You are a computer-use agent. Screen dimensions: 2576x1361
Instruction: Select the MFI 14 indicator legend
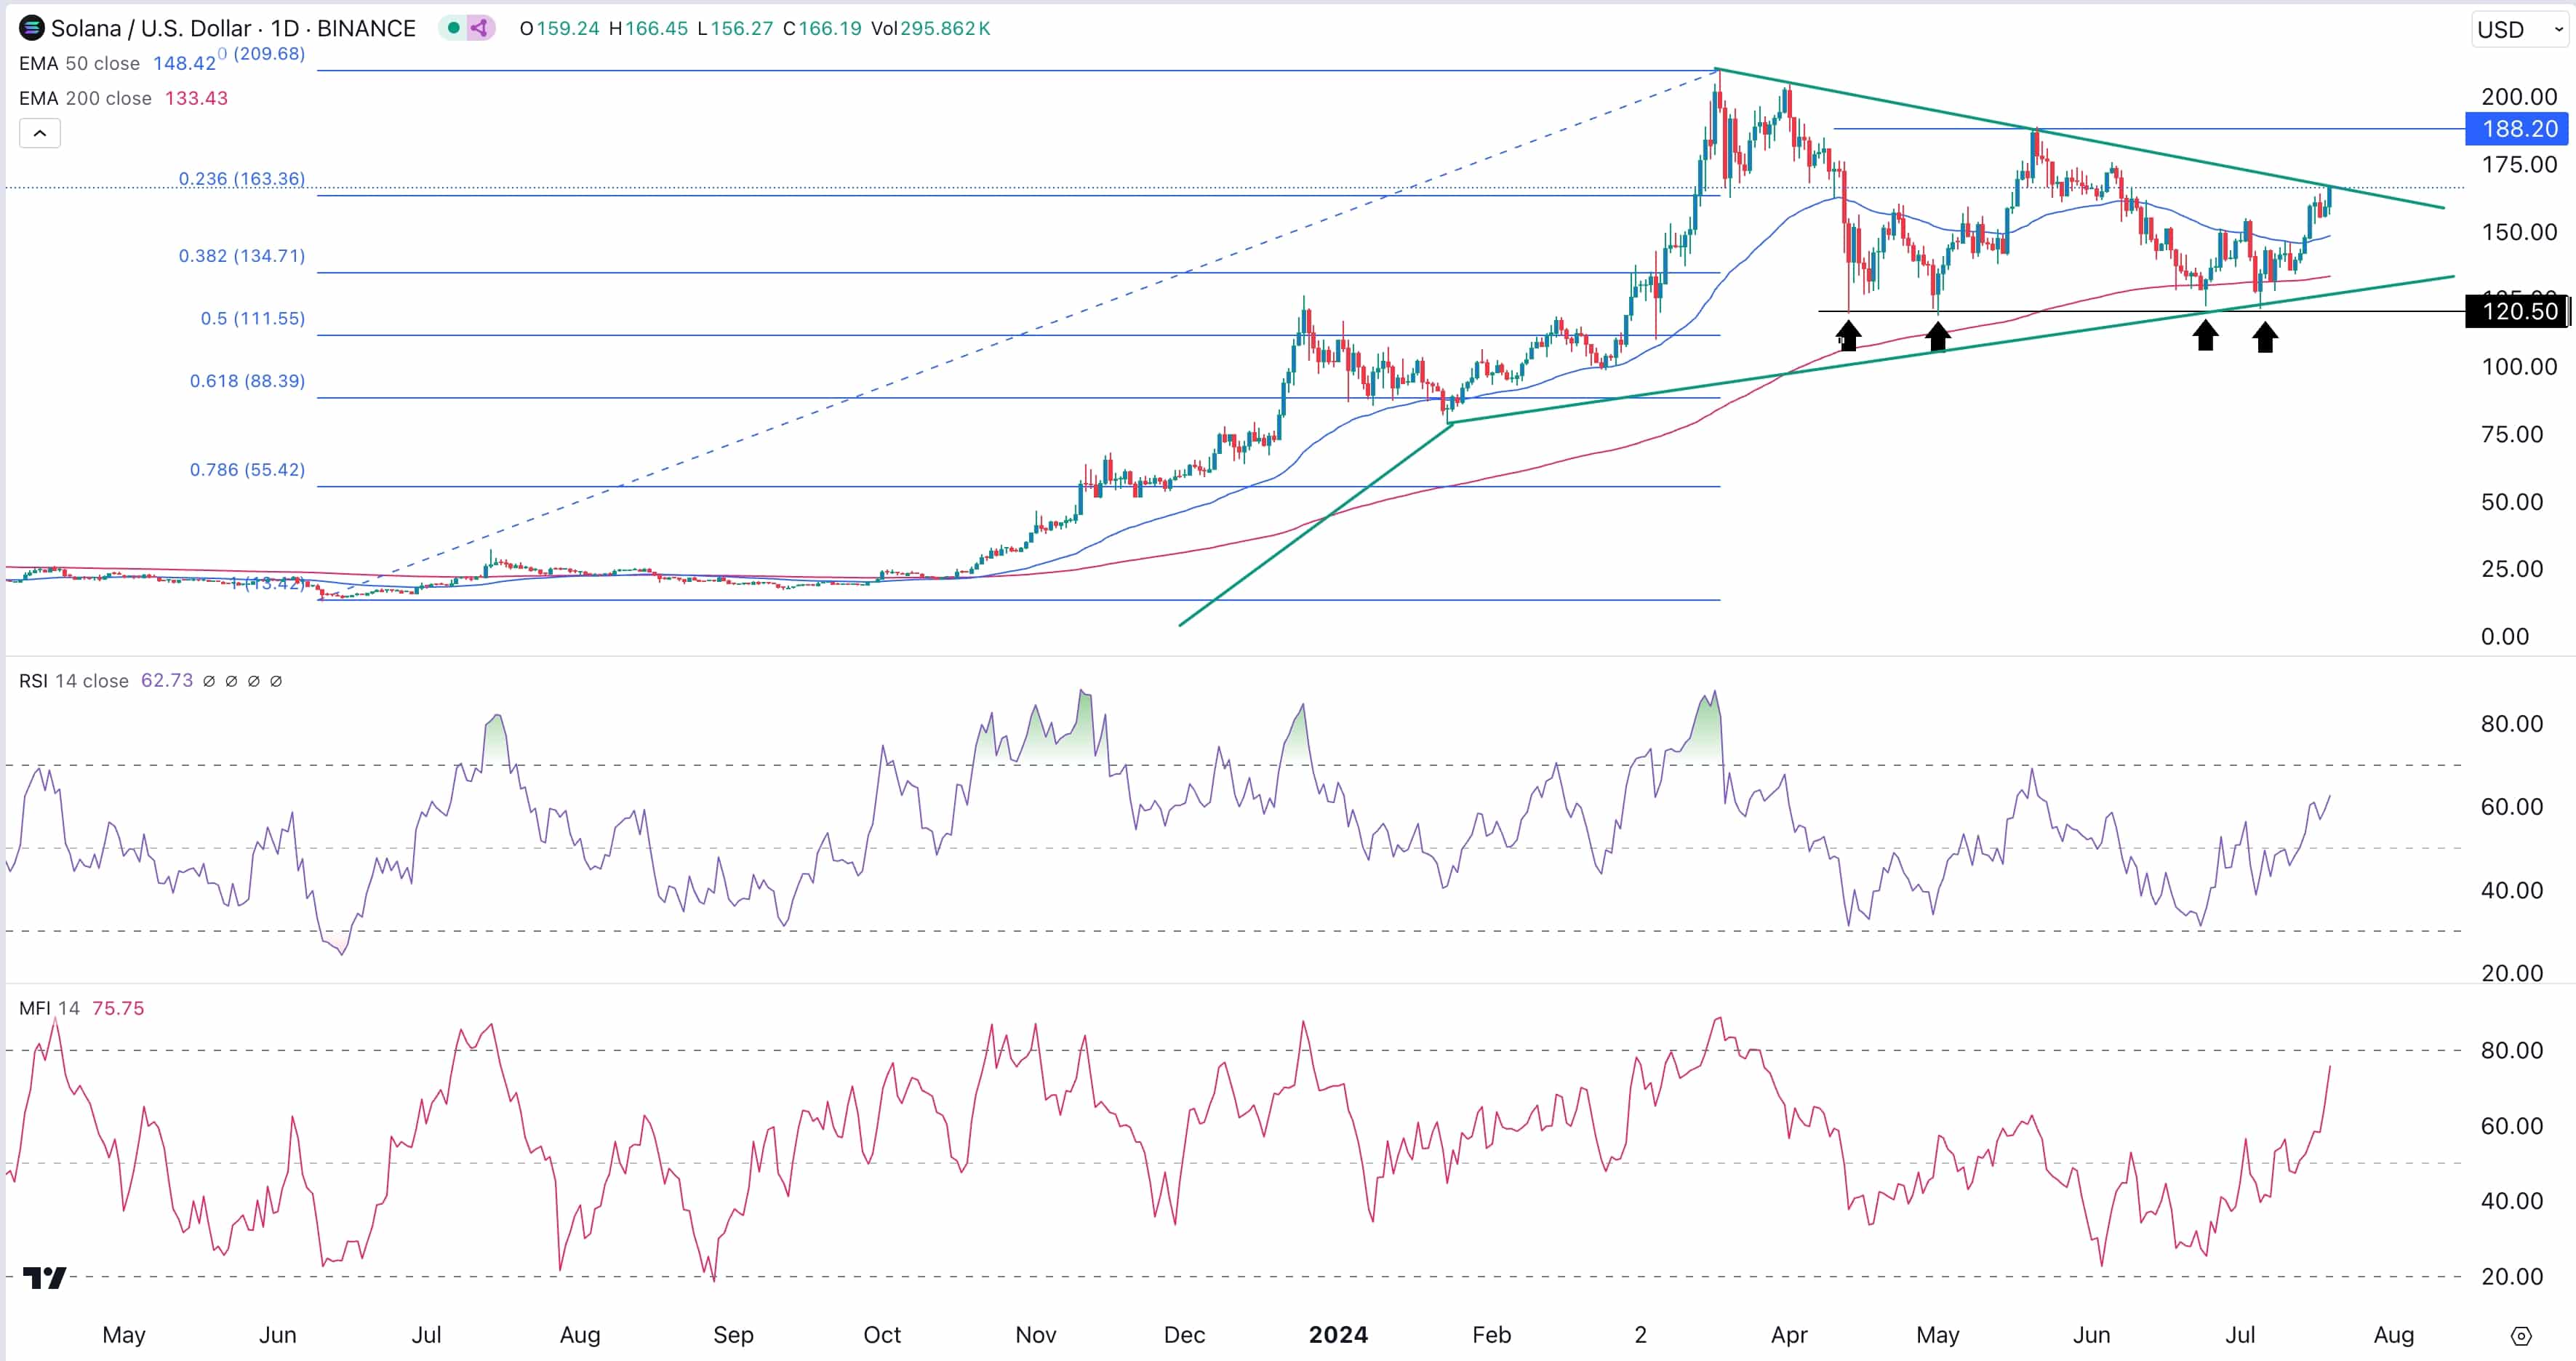click(x=49, y=1008)
